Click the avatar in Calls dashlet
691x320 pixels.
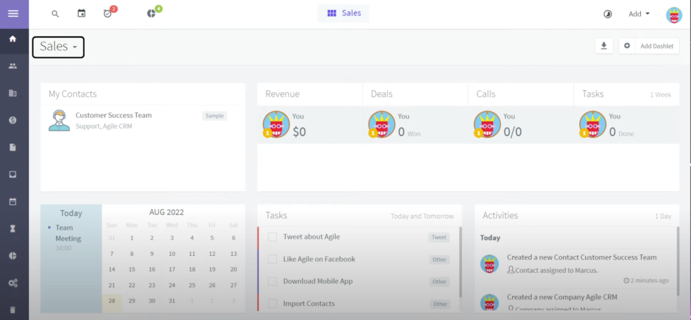coord(487,124)
